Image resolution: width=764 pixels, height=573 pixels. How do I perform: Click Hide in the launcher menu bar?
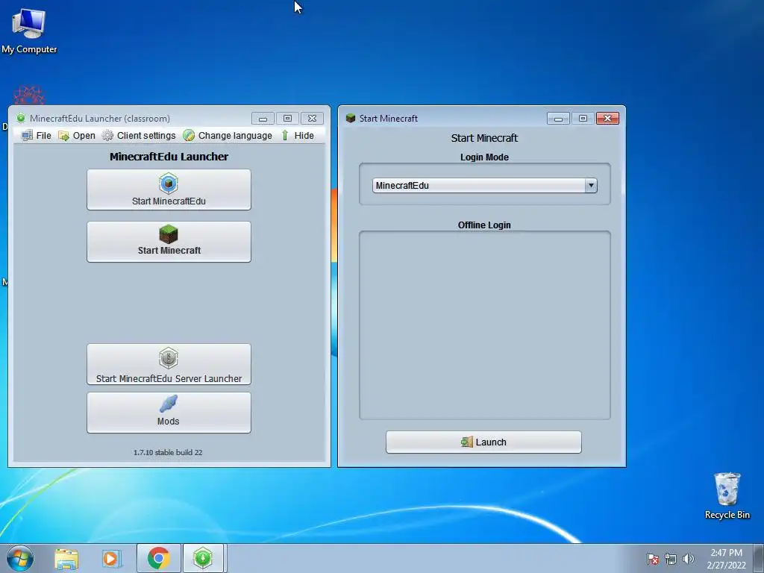click(x=297, y=136)
